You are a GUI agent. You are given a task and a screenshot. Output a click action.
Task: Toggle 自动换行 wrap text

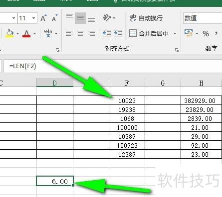pos(146,18)
